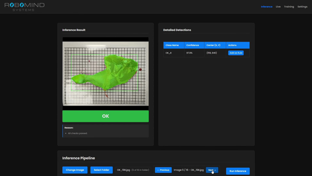The width and height of the screenshot is (312, 176).
Task: Click the RoboMind Systems logo
Action: [x=24, y=7]
